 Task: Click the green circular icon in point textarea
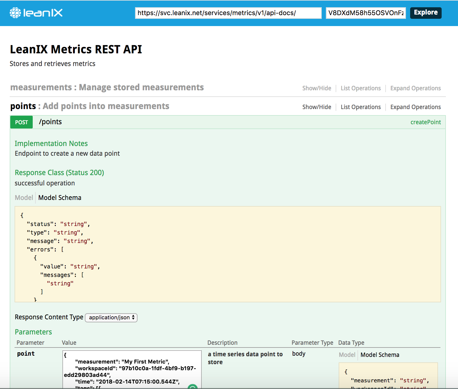pos(193,387)
